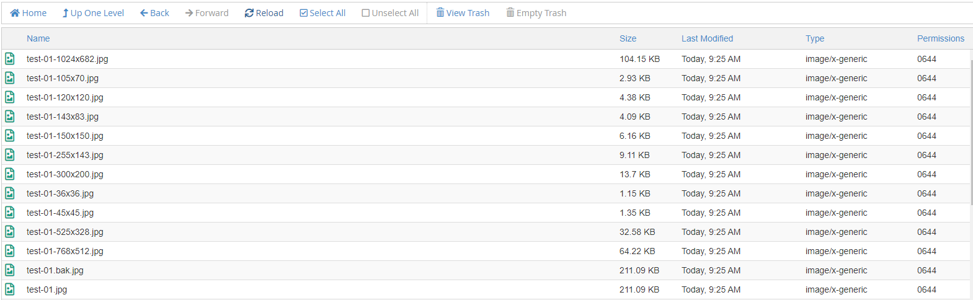The height and width of the screenshot is (300, 973).
Task: Click the Type column header
Action: 815,38
